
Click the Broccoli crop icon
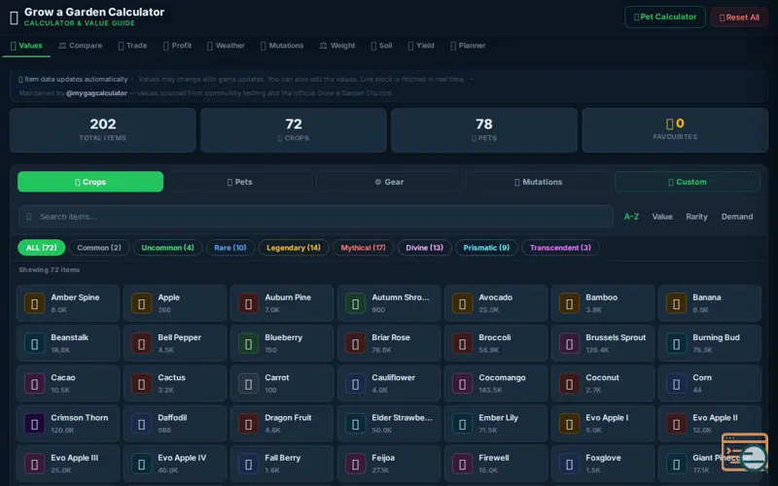(463, 344)
